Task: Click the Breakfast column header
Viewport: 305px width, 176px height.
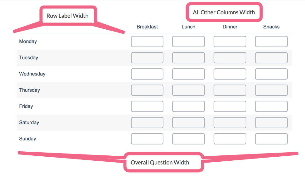Action: (x=147, y=27)
